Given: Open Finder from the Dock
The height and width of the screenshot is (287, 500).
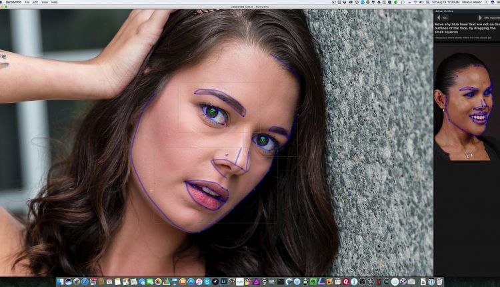Looking at the screenshot, I should 60,282.
